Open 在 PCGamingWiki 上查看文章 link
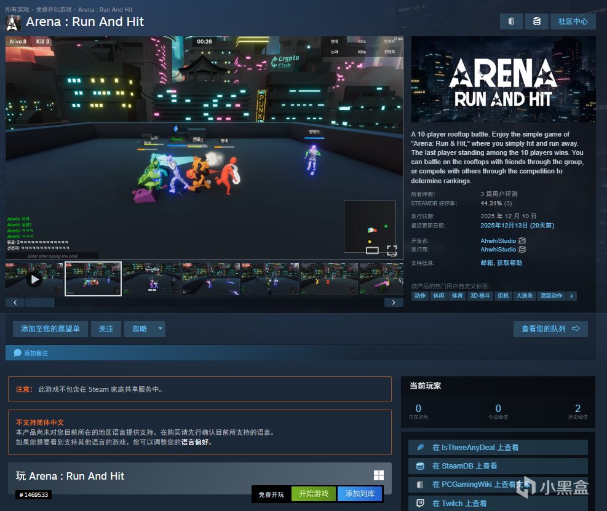 tap(498, 485)
